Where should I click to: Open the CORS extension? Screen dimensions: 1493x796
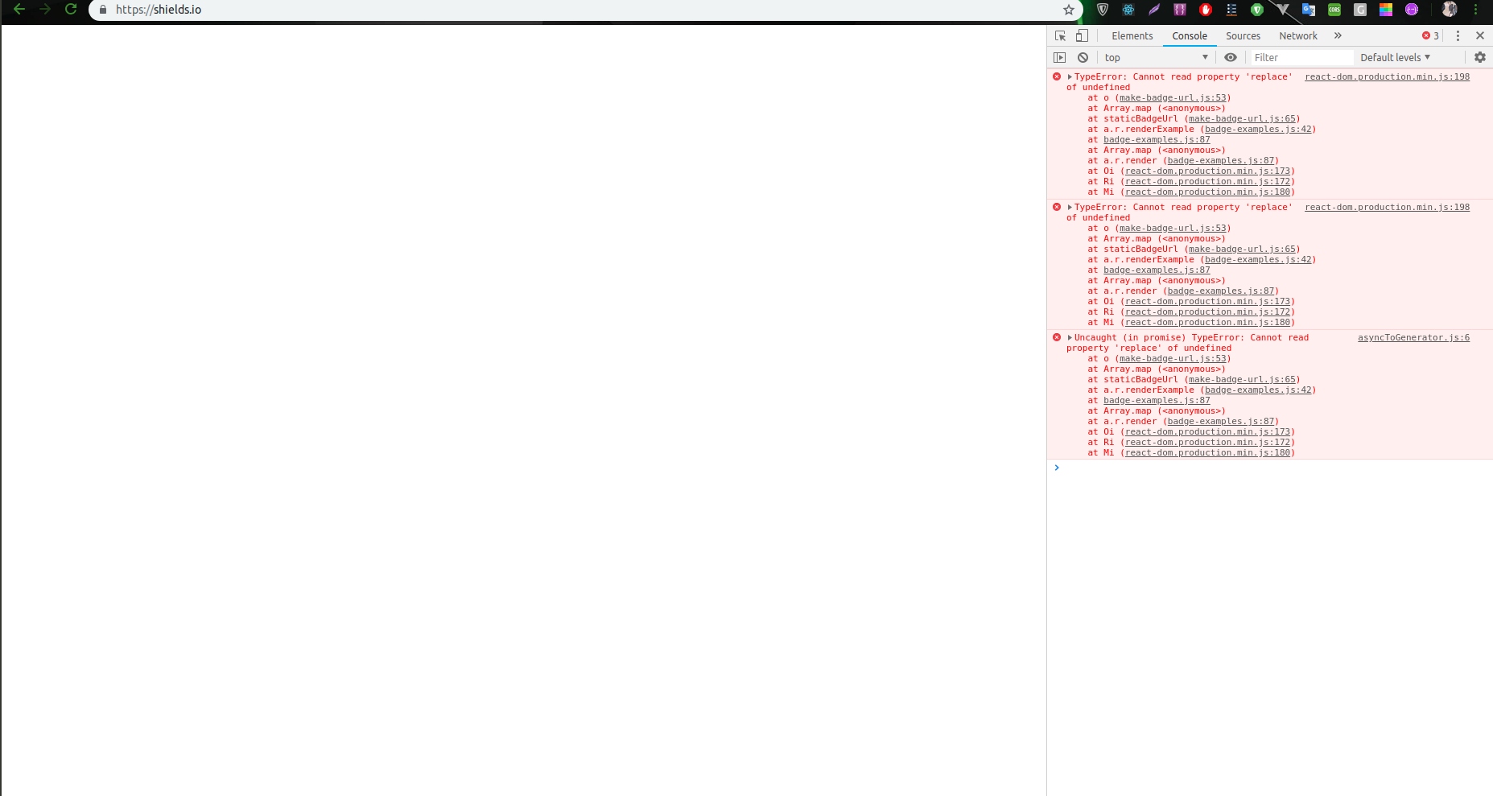click(1334, 10)
